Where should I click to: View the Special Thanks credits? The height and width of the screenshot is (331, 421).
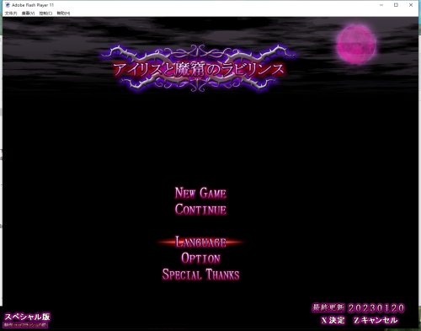[200, 275]
